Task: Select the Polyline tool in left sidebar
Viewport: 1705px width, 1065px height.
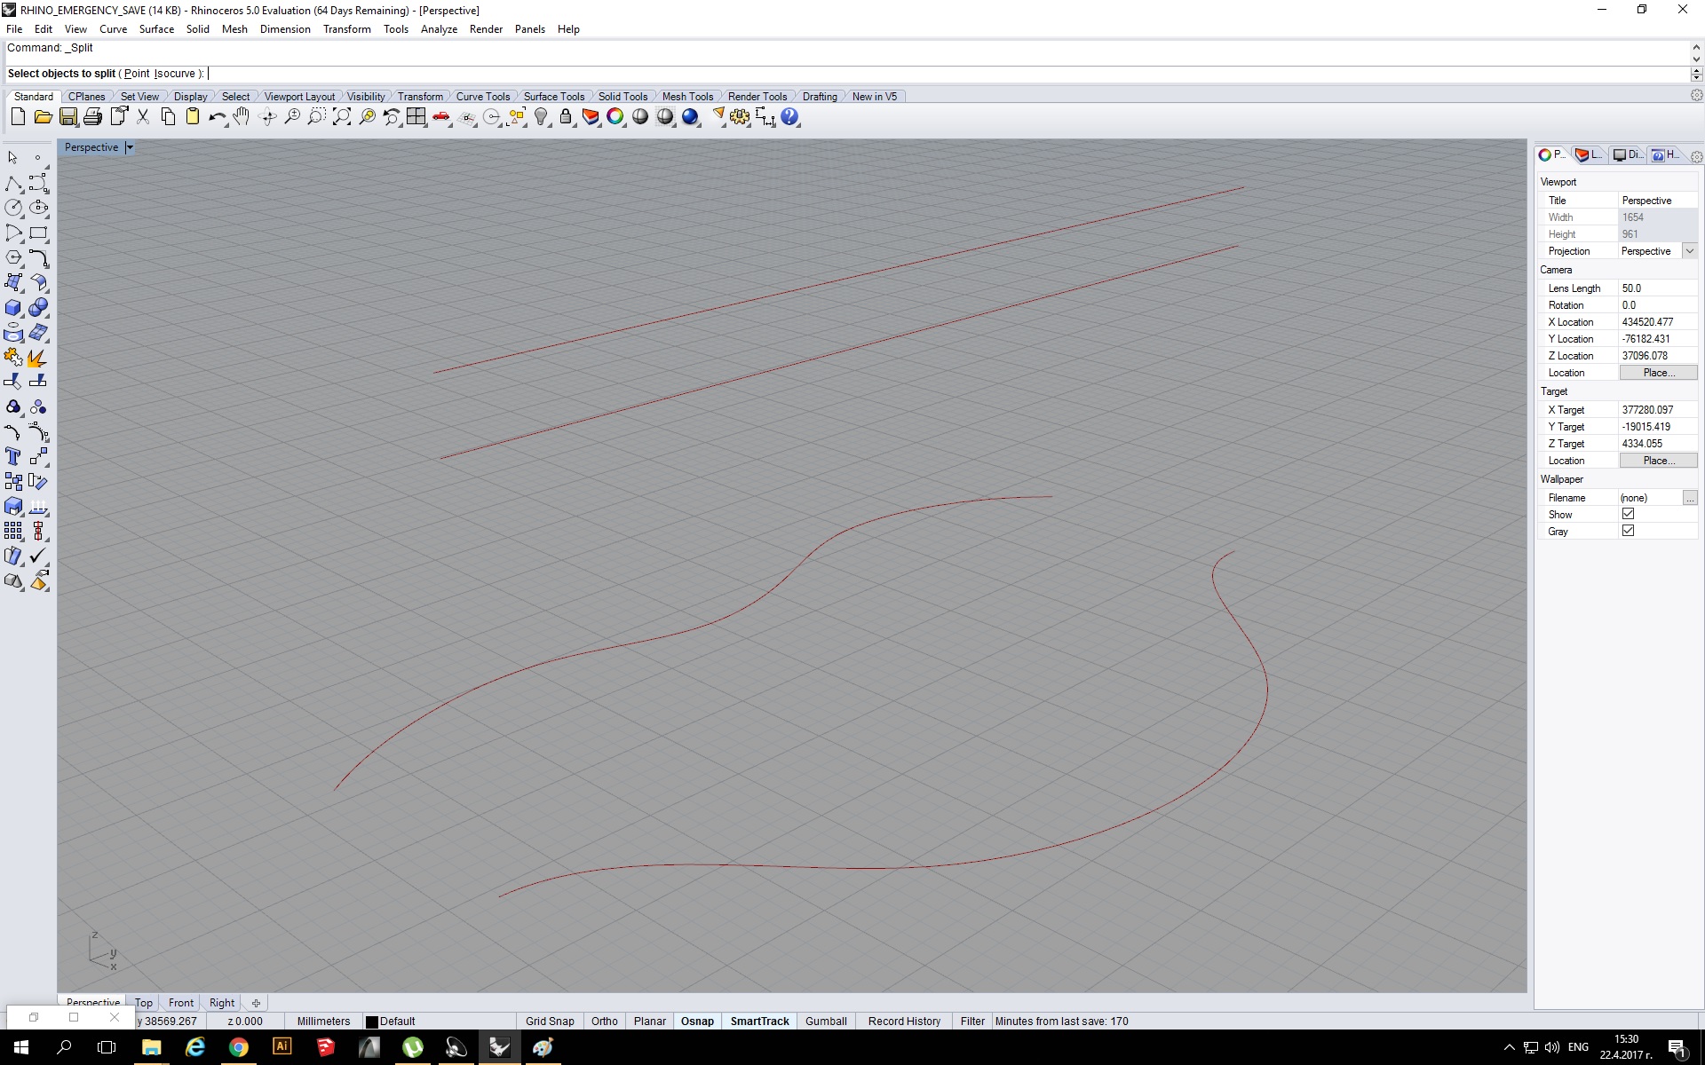Action: click(x=13, y=183)
